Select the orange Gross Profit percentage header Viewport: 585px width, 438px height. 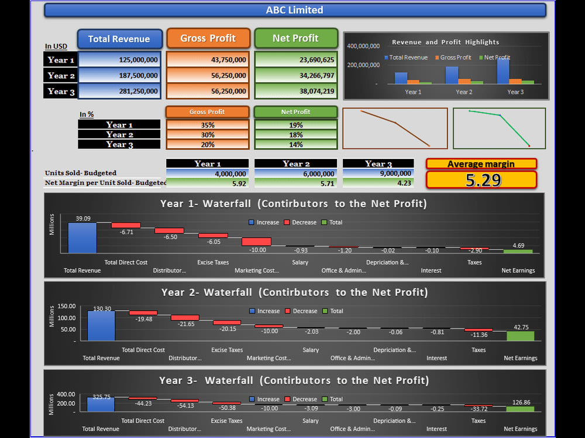208,112
